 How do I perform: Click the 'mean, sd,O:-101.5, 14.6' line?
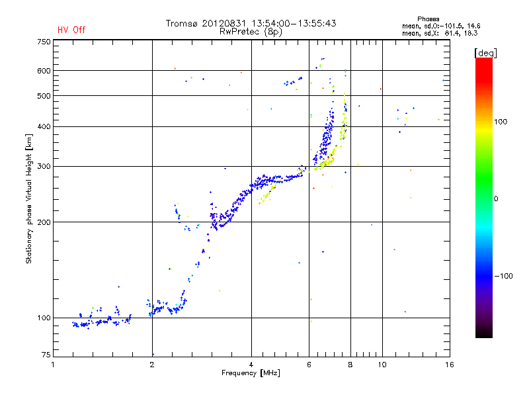click(441, 26)
